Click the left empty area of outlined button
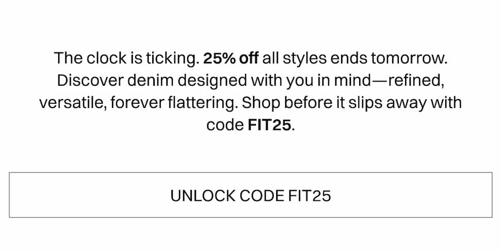This screenshot has width=501, height=251. [77, 195]
